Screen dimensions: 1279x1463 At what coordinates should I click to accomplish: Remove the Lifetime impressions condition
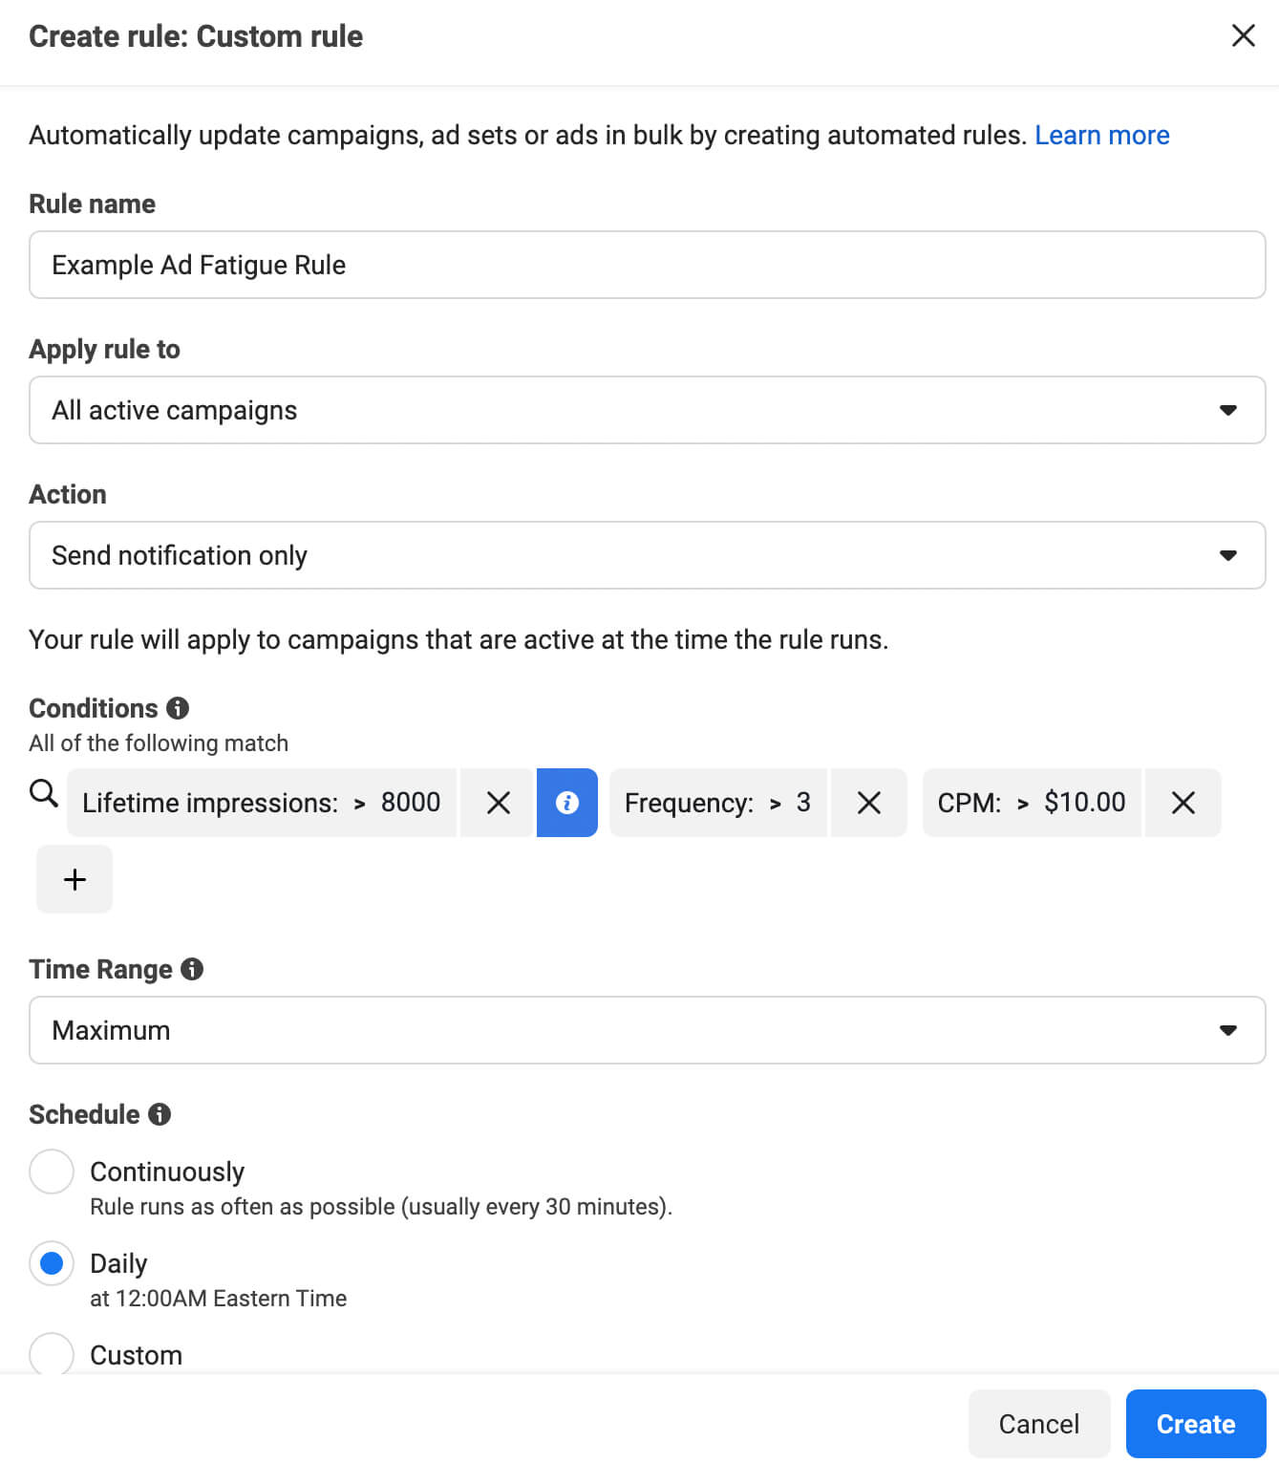tap(497, 803)
